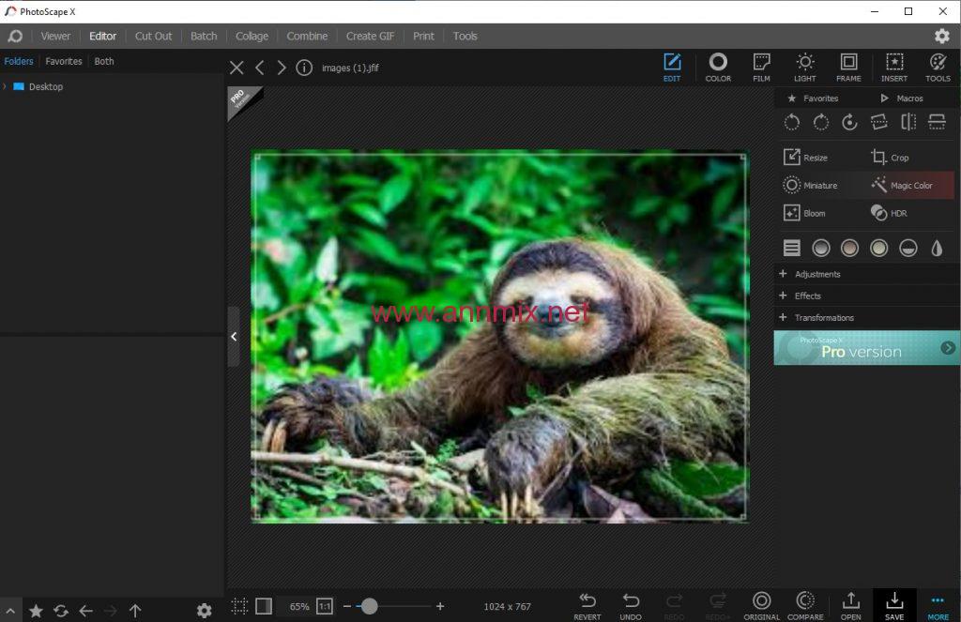
Task: Go to next image arrow
Action: pyautogui.click(x=282, y=68)
